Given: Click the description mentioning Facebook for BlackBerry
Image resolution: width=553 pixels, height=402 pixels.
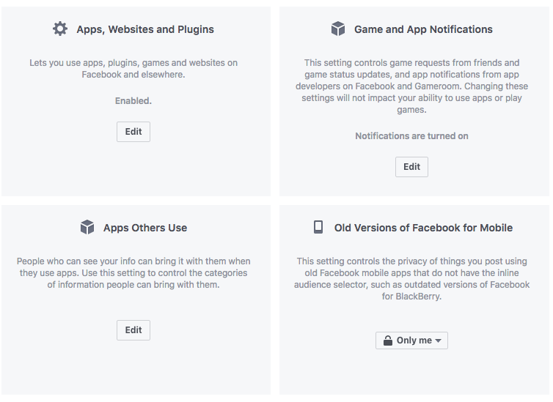Looking at the screenshot, I should [x=411, y=279].
